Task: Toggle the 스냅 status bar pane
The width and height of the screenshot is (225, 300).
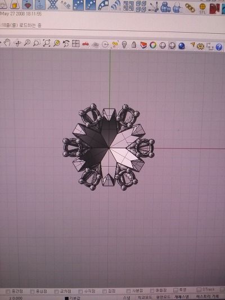Action: click(x=127, y=298)
